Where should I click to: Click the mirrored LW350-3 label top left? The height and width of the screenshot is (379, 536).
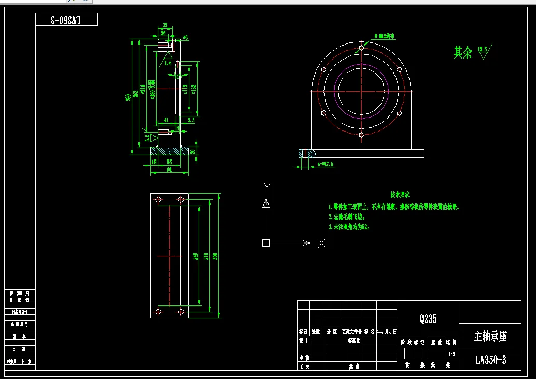click(66, 20)
